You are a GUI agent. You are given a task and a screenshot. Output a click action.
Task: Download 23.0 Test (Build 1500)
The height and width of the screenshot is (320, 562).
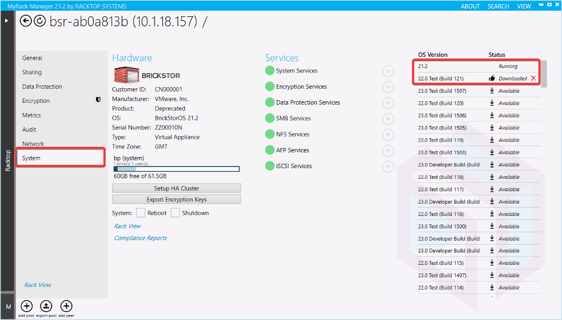coord(492,226)
